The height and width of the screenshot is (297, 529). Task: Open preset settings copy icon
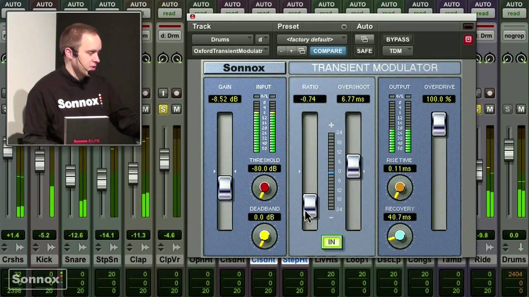[x=302, y=51]
